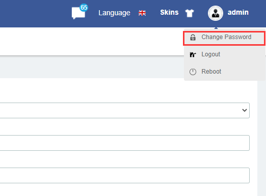Open the messages chat bubble icon
This screenshot has width=266, height=196.
pyautogui.click(x=78, y=13)
